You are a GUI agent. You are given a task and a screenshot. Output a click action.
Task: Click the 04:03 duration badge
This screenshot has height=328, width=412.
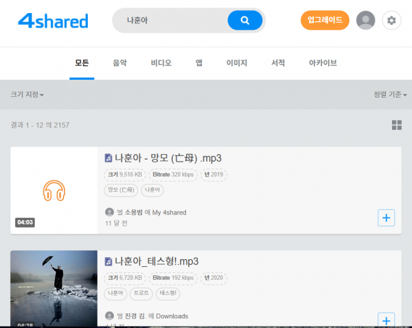click(x=25, y=223)
